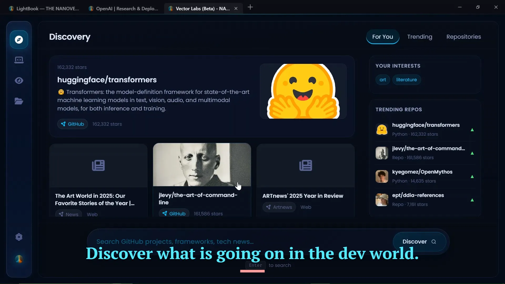Click newspaper icon on ARTnews Year in Review card
Screen dimensions: 505x284
[306, 165]
